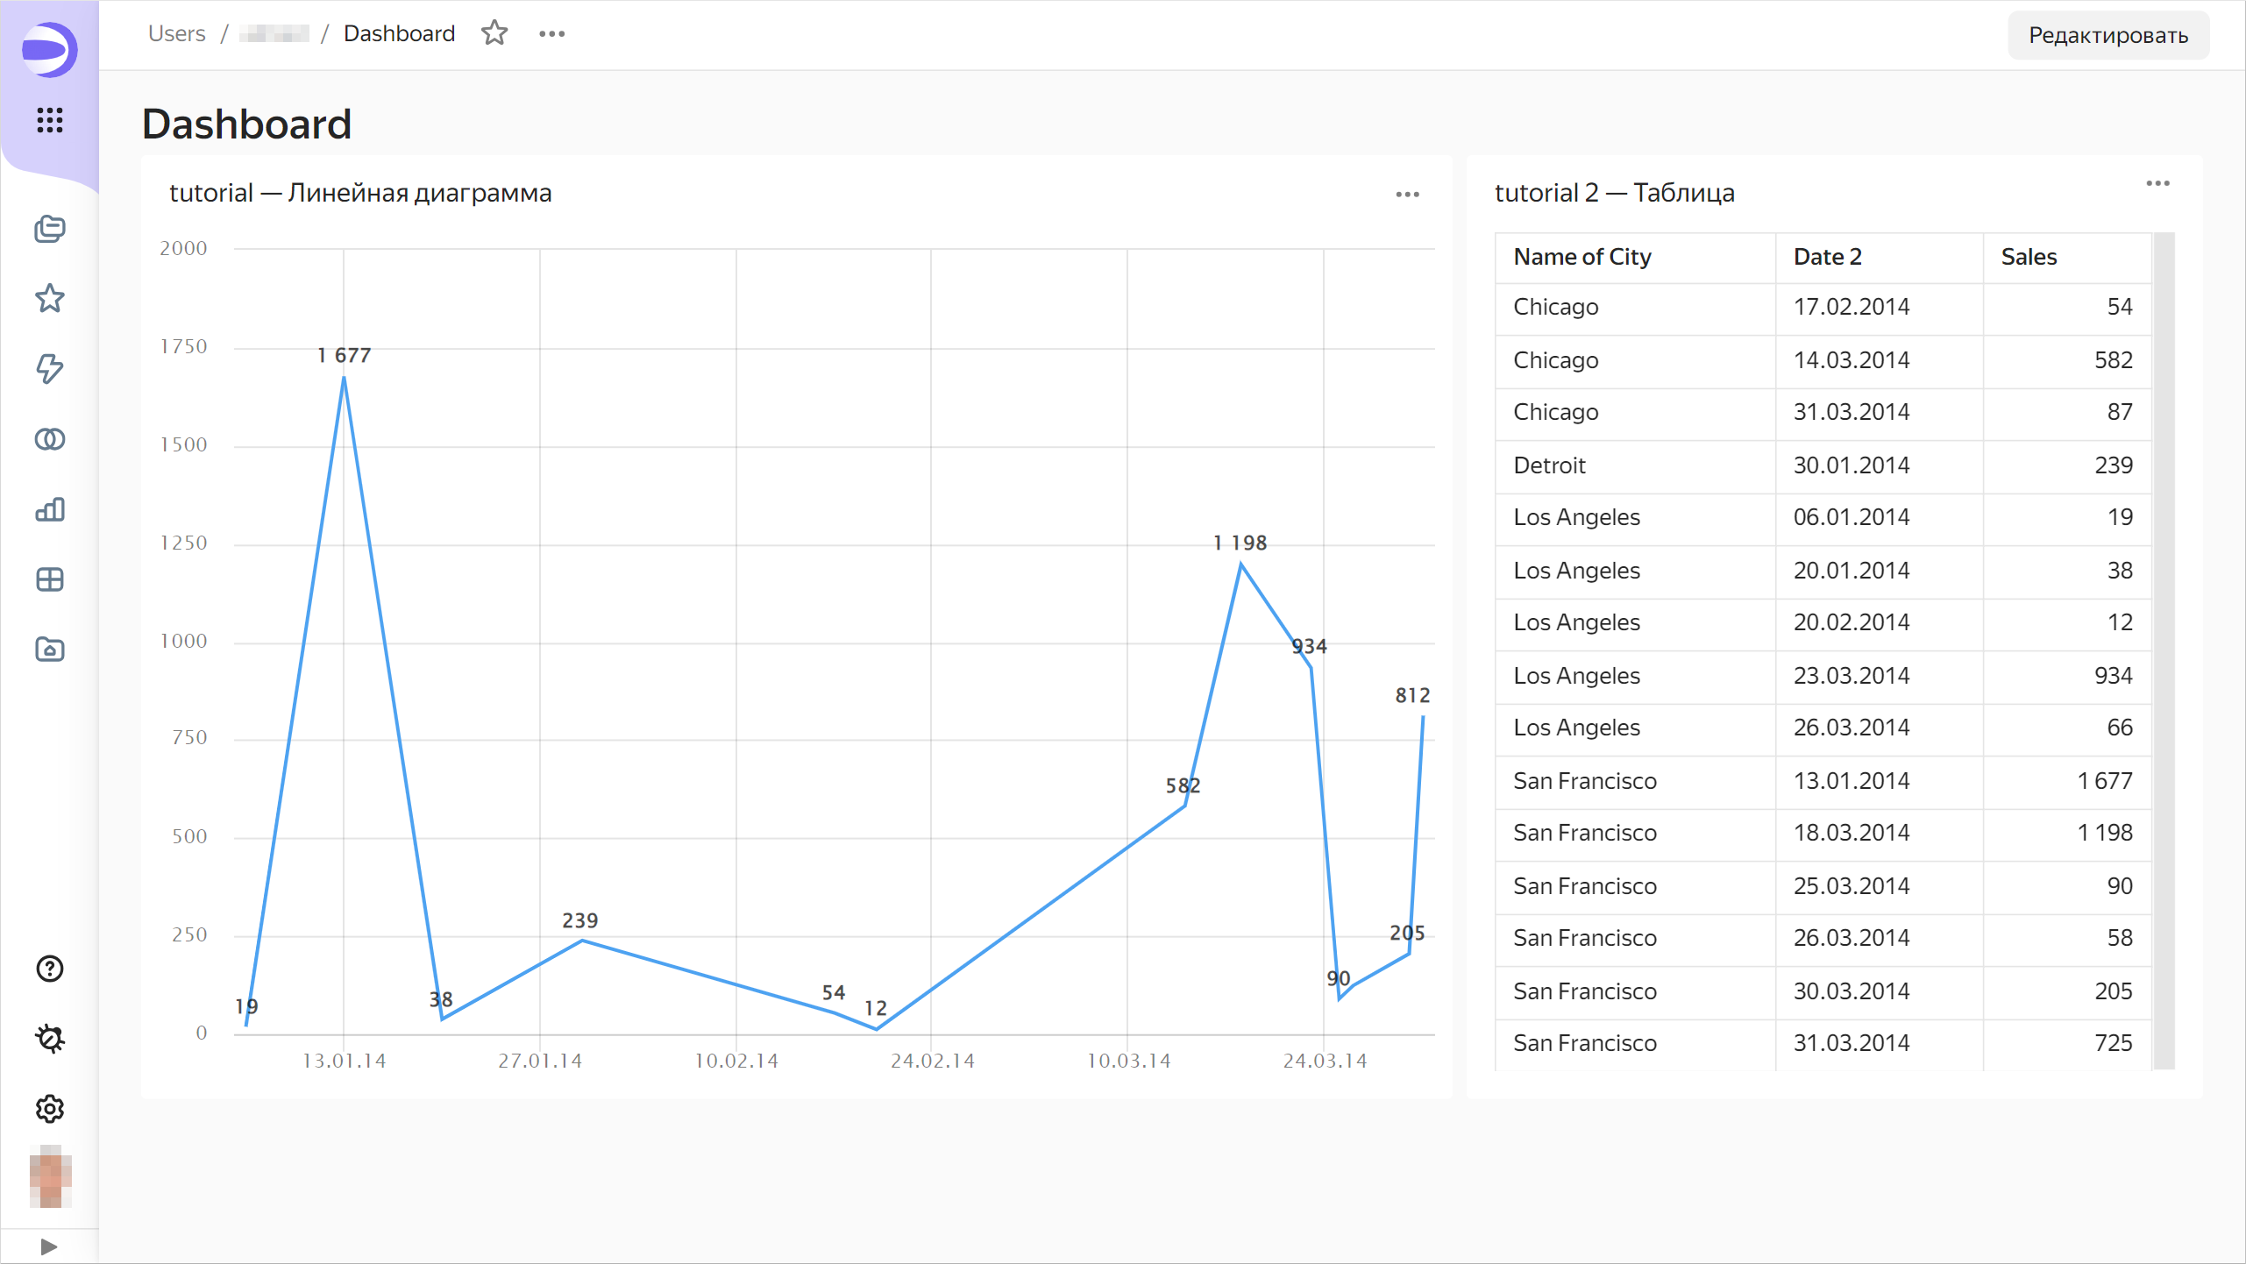
Task: Open line chart widget three-dot menu
Action: pyautogui.click(x=1407, y=195)
